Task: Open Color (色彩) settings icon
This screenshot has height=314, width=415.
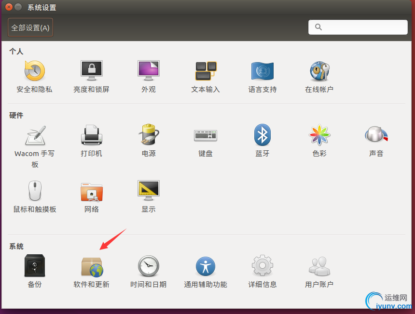Action: 319,135
